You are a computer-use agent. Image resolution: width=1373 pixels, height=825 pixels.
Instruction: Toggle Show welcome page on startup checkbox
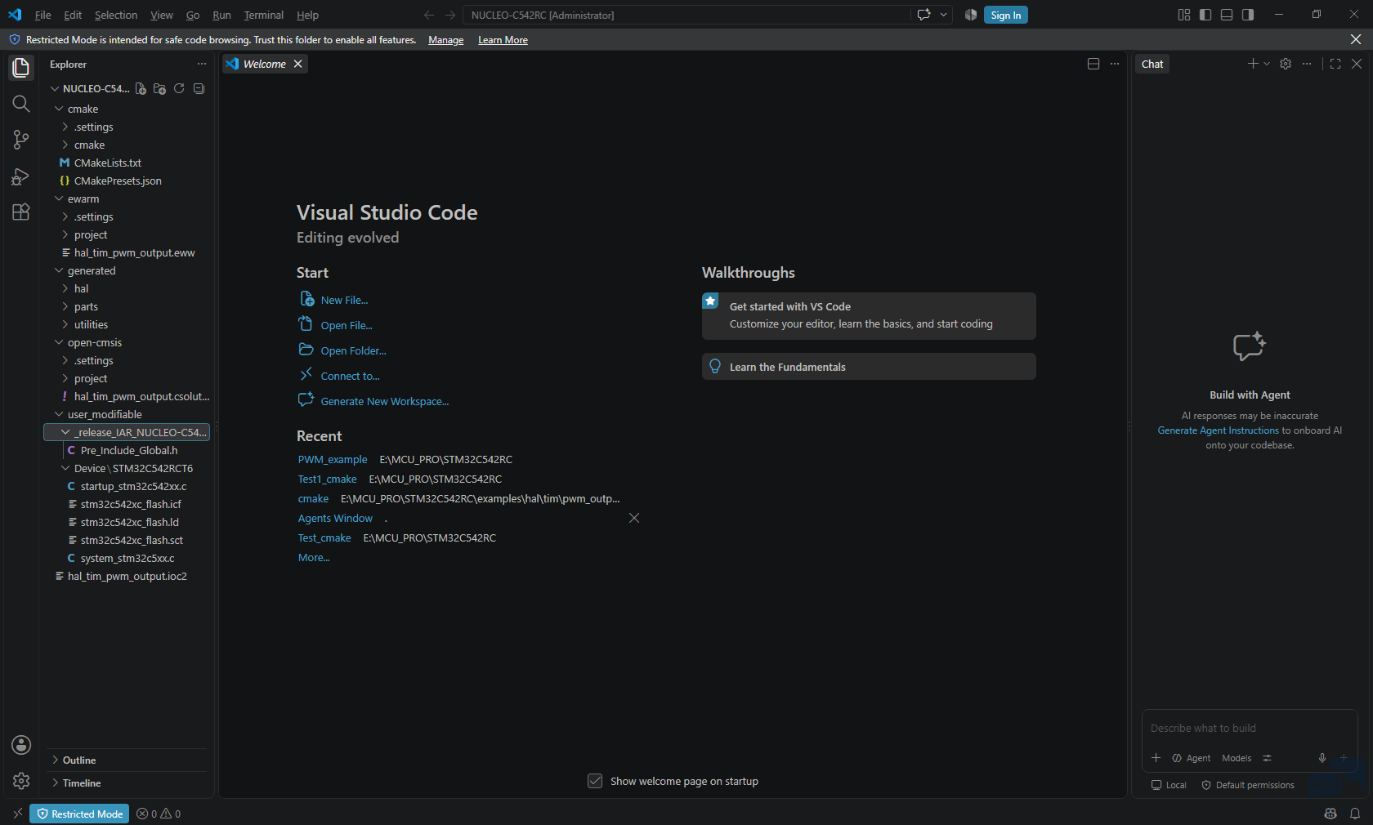595,781
